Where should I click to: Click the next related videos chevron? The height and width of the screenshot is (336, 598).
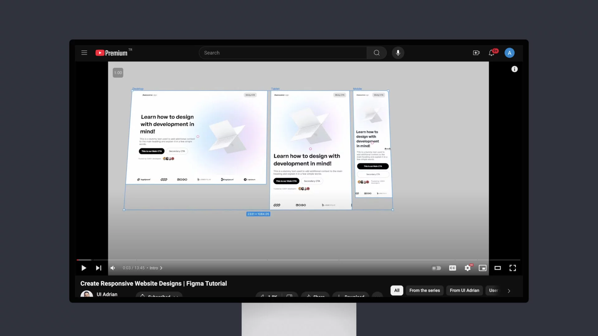coord(509,291)
